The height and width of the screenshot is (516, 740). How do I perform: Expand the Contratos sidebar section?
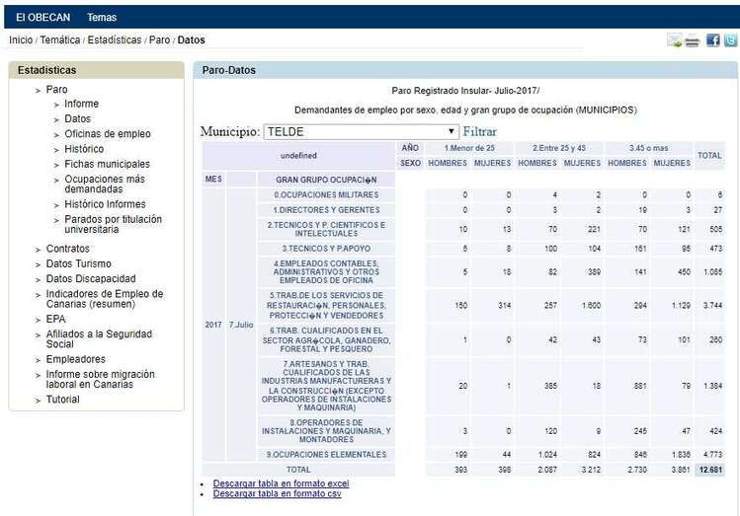(67, 249)
